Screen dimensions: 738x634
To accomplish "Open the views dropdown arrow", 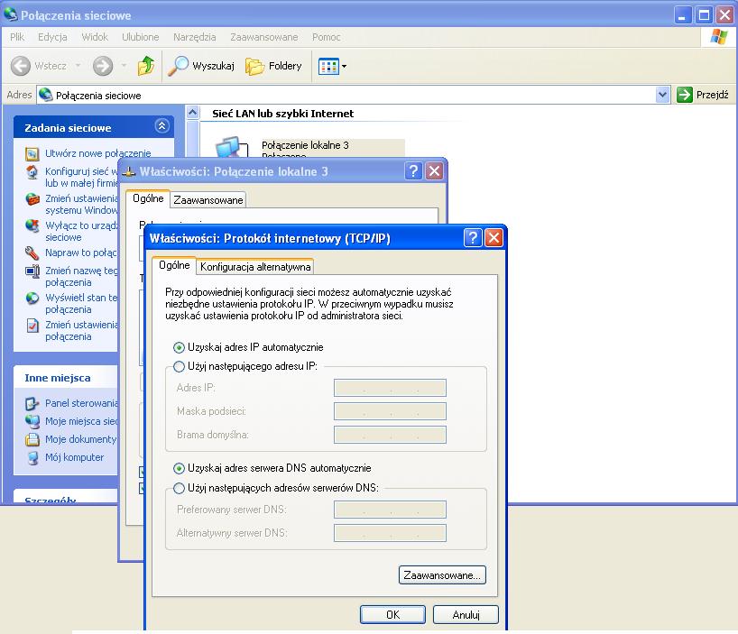I will [x=344, y=67].
